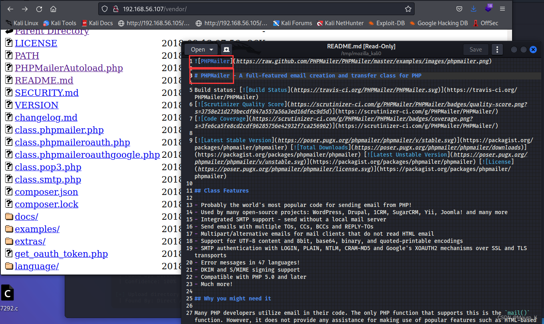544x324 pixels.
Task: Open class.pop3.php link
Action: point(48,167)
